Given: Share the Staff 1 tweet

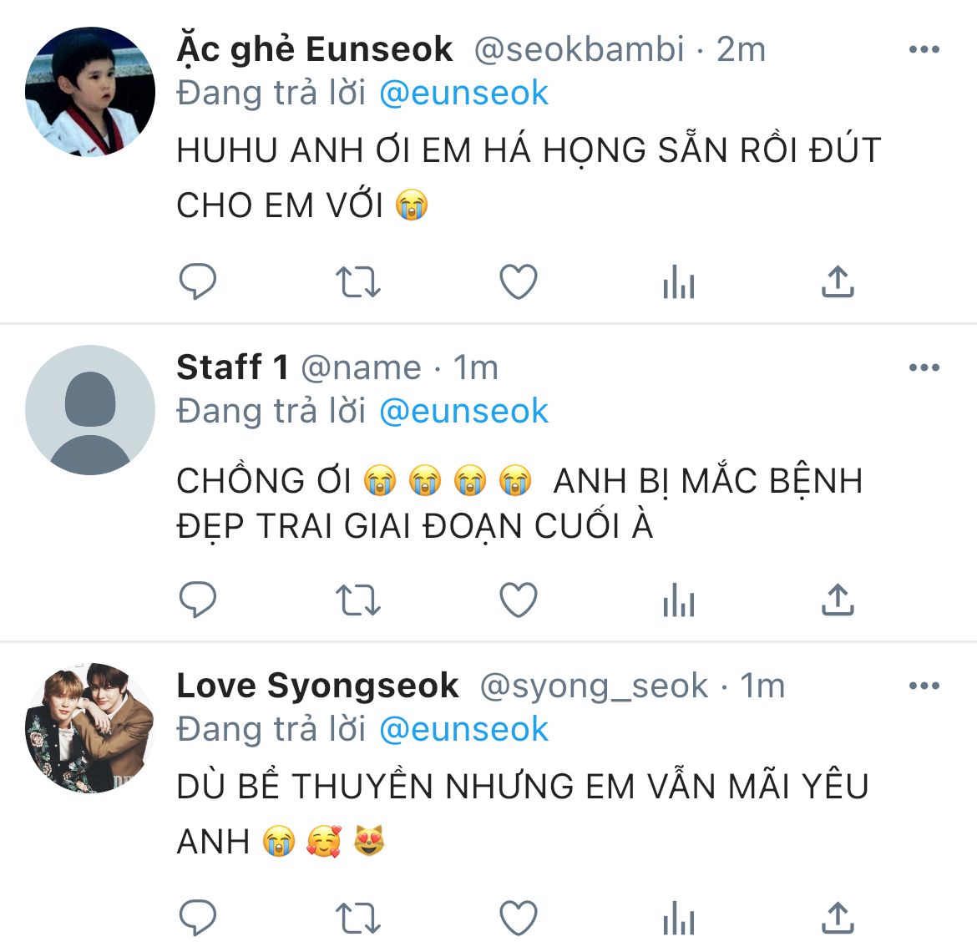Looking at the screenshot, I should click(x=838, y=599).
